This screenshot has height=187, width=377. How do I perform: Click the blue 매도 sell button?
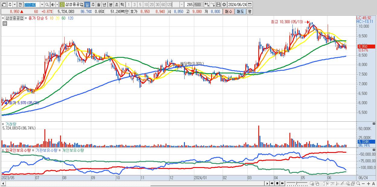point(240,11)
